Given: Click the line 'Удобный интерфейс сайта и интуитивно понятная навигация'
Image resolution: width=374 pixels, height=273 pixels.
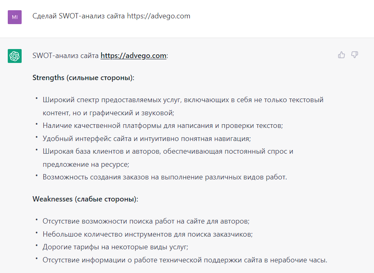Looking at the screenshot, I should coord(147,139).
